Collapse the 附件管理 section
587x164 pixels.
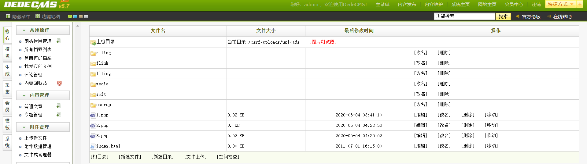pos(43,127)
